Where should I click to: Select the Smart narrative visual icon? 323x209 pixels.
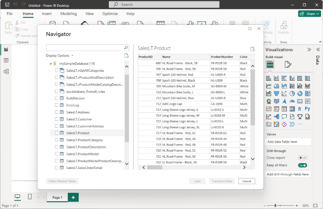[x=292, y=117]
